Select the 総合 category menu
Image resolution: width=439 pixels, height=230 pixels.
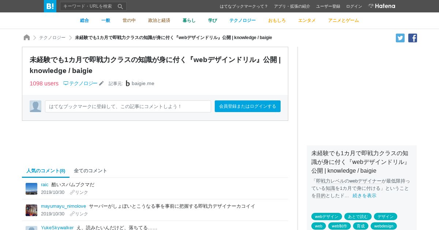[x=85, y=20]
